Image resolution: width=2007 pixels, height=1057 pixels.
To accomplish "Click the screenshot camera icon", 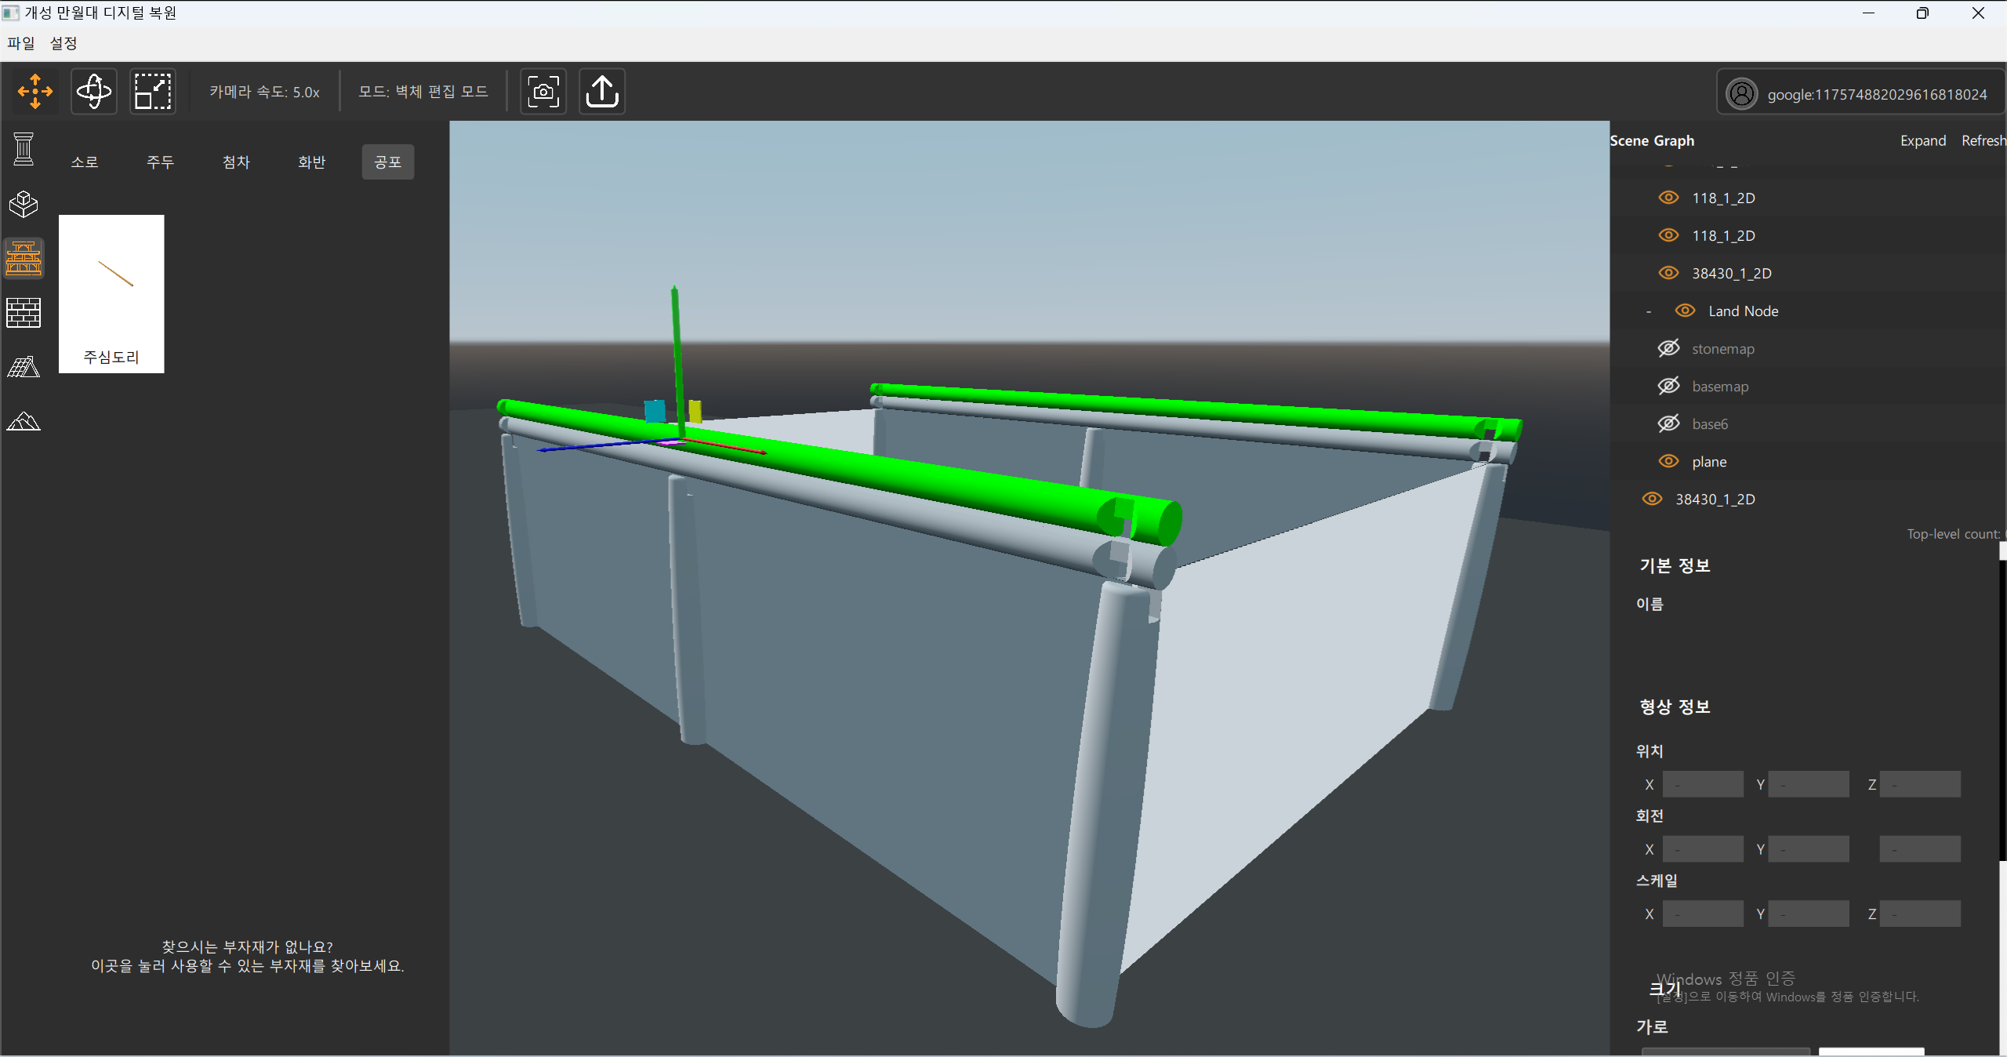I will (543, 92).
